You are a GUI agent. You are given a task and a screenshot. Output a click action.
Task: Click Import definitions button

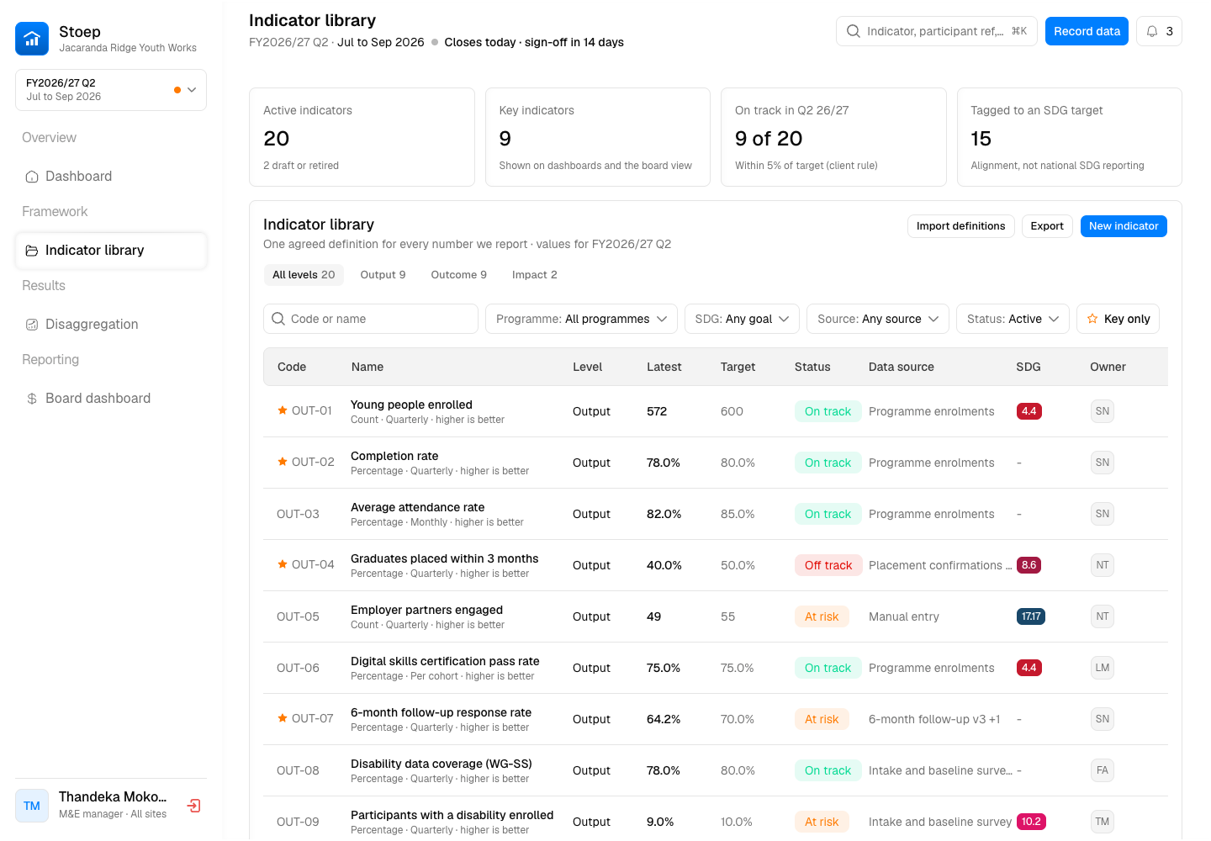pyautogui.click(x=960, y=226)
